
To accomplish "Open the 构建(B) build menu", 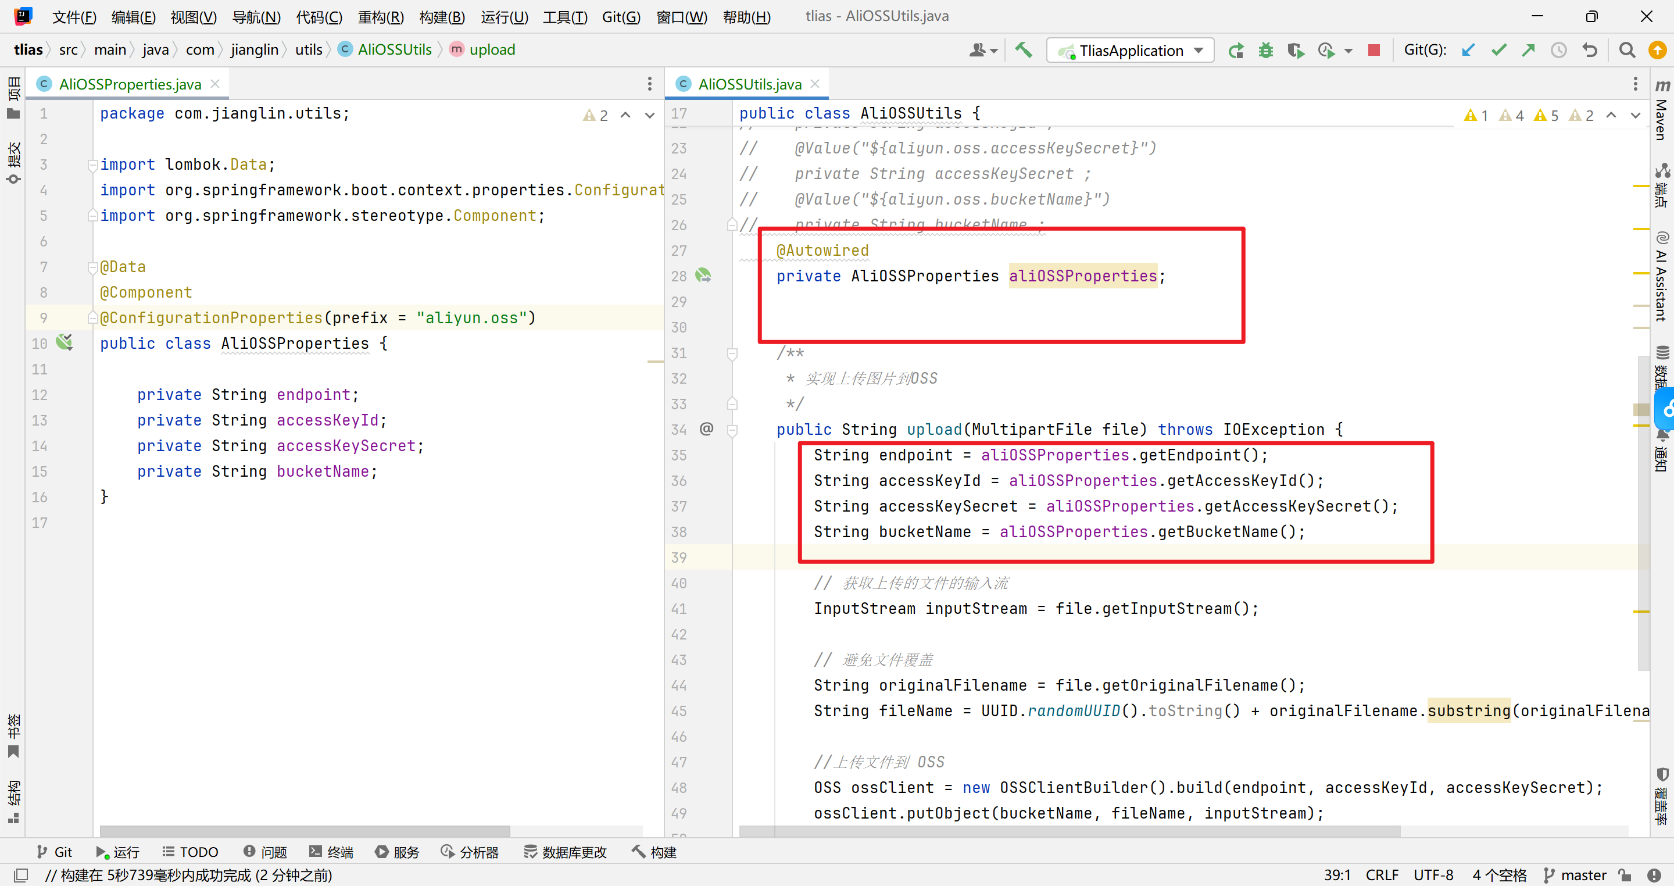I will (x=442, y=16).
